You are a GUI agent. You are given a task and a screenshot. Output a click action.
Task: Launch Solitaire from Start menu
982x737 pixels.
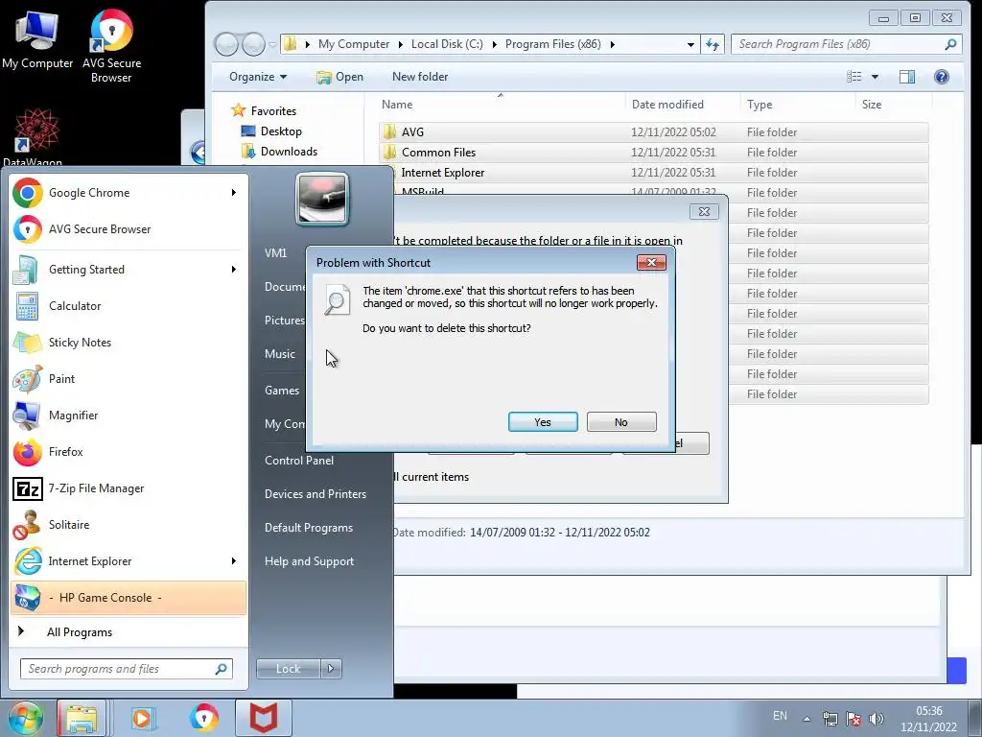coord(129,525)
